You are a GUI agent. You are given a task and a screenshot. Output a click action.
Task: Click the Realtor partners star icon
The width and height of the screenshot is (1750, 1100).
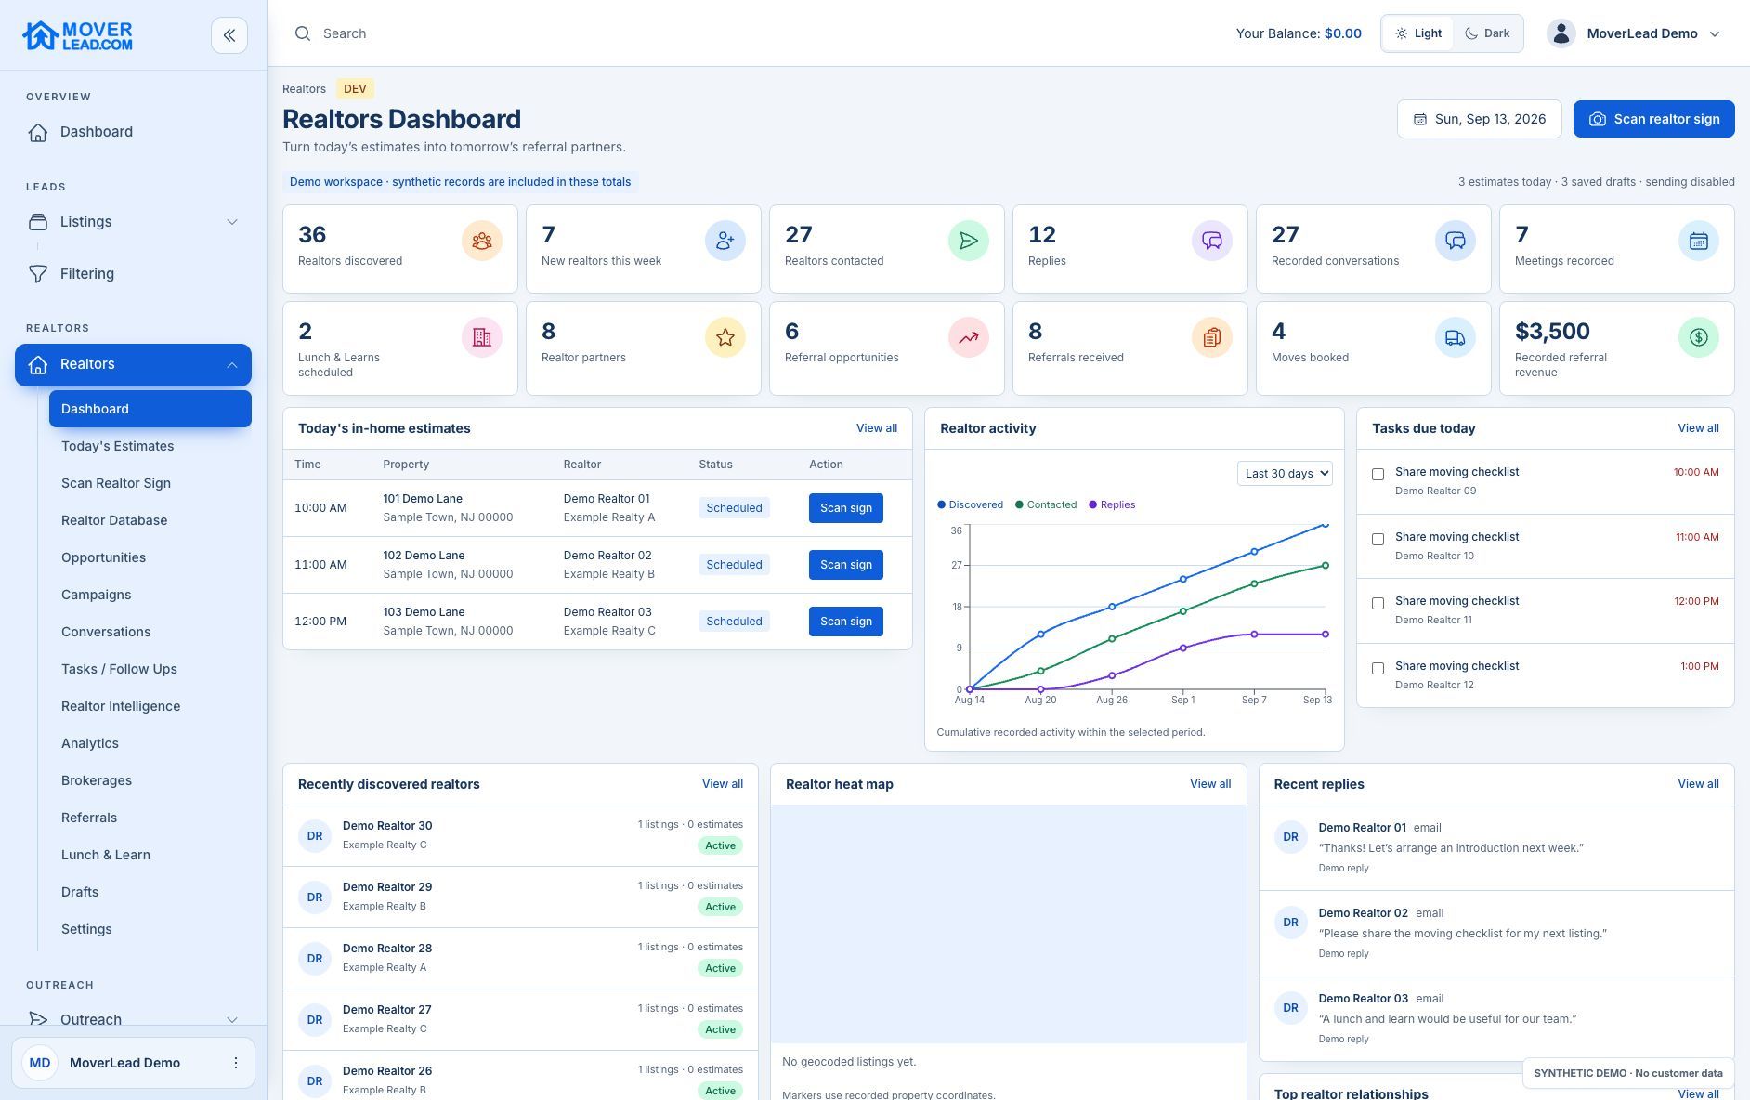pos(725,337)
